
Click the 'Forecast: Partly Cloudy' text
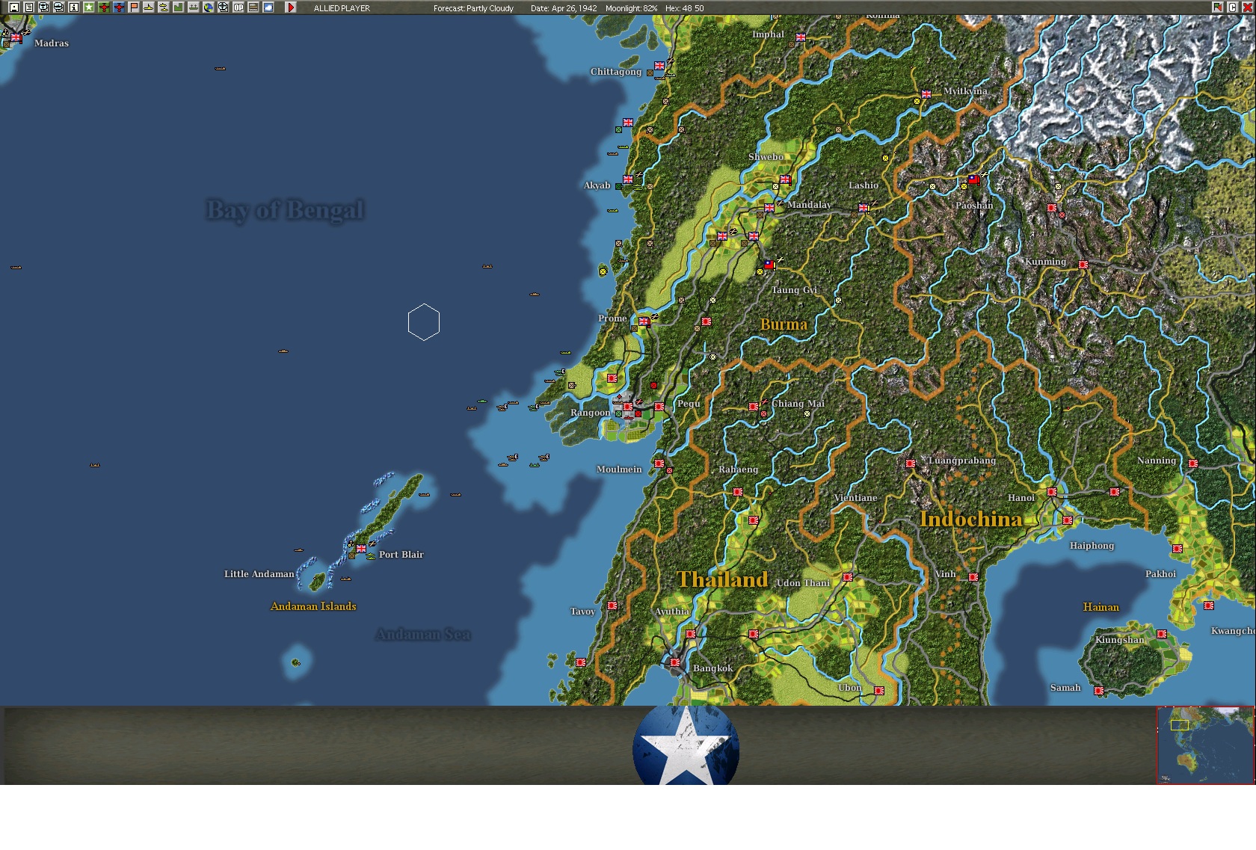[473, 8]
